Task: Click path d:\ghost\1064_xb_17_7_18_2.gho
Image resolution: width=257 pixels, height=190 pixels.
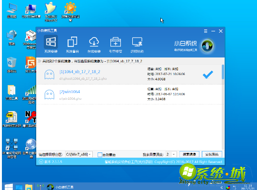Action: click(x=83, y=79)
